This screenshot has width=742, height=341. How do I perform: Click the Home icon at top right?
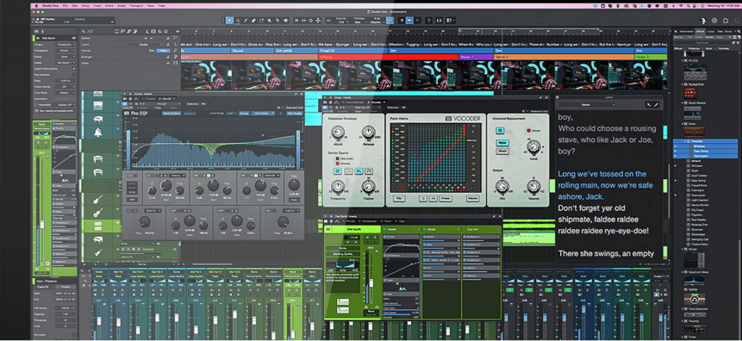pyautogui.click(x=725, y=20)
